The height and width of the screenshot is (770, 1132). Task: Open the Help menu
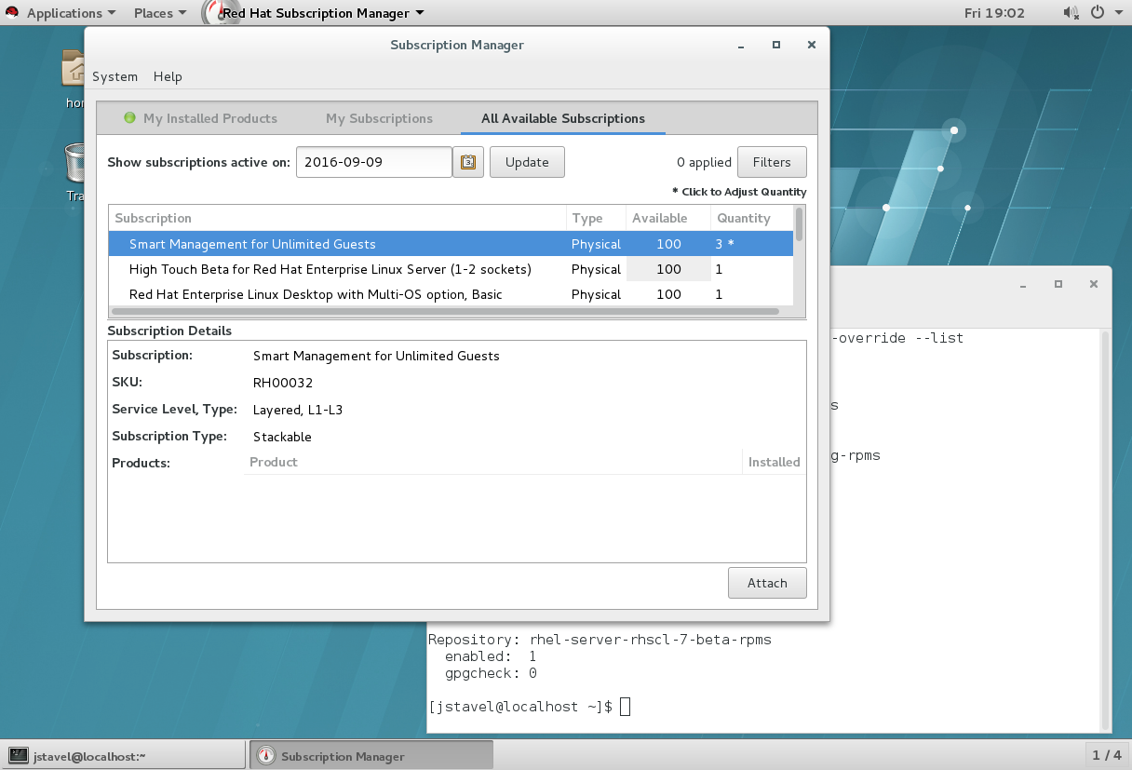click(x=168, y=76)
